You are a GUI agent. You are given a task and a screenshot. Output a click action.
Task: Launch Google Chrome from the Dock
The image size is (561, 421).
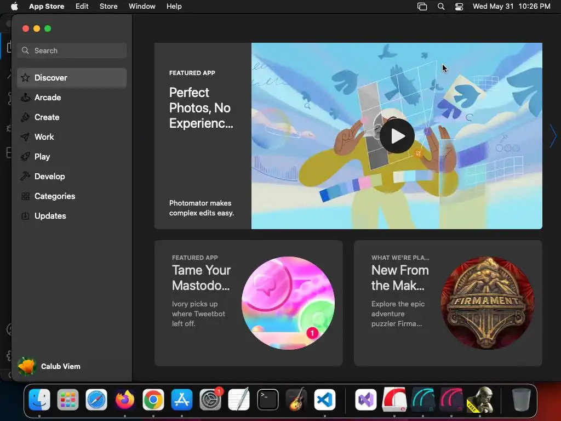(x=153, y=400)
